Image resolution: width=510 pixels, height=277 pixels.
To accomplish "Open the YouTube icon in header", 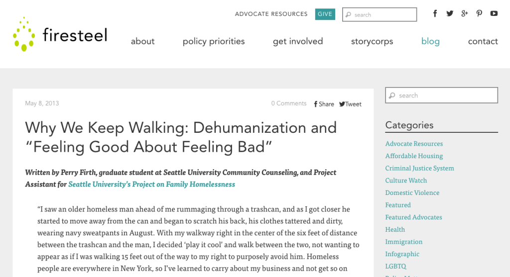I will (x=494, y=13).
